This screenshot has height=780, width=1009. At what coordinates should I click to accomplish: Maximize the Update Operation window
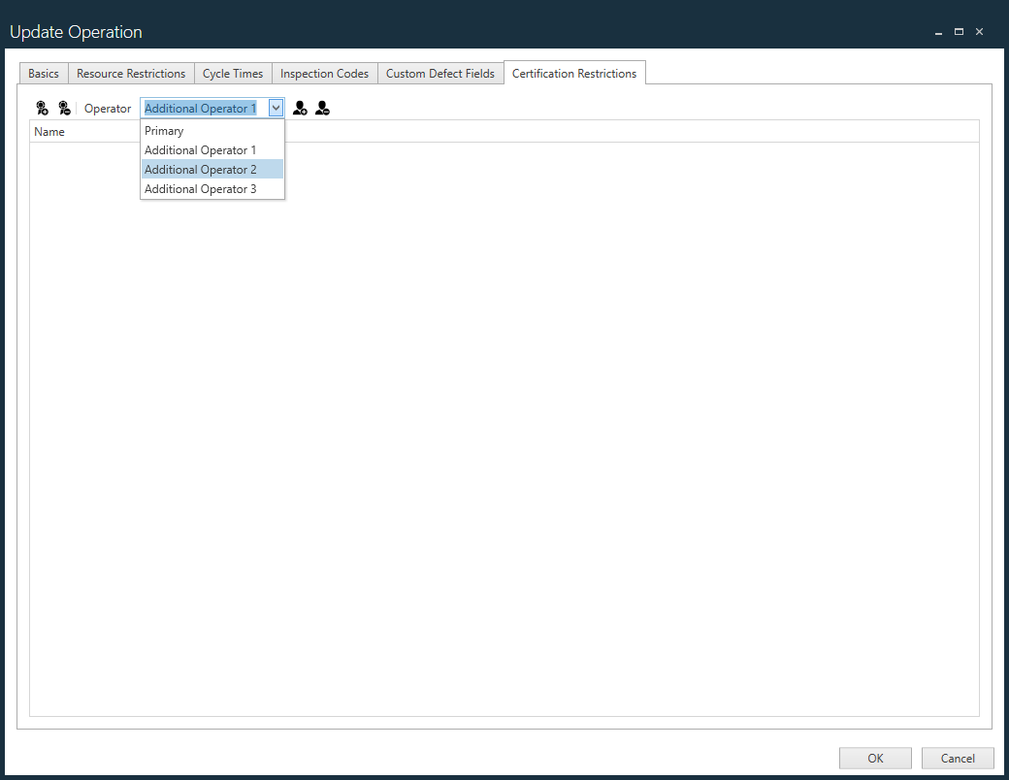[959, 32]
